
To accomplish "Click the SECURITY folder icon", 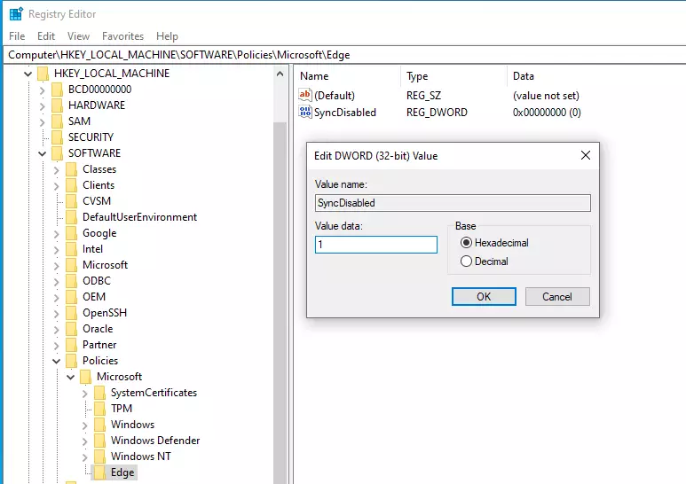I will [x=57, y=137].
